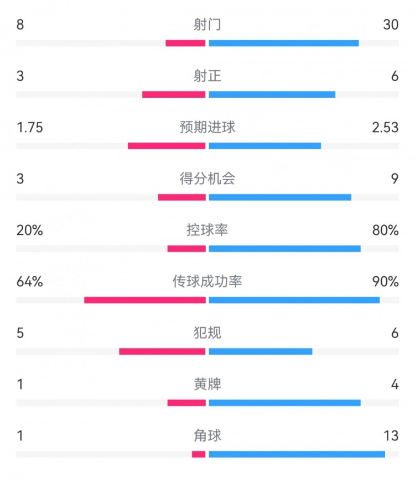
Task: Click the 30 shots value
Action: [x=391, y=24]
